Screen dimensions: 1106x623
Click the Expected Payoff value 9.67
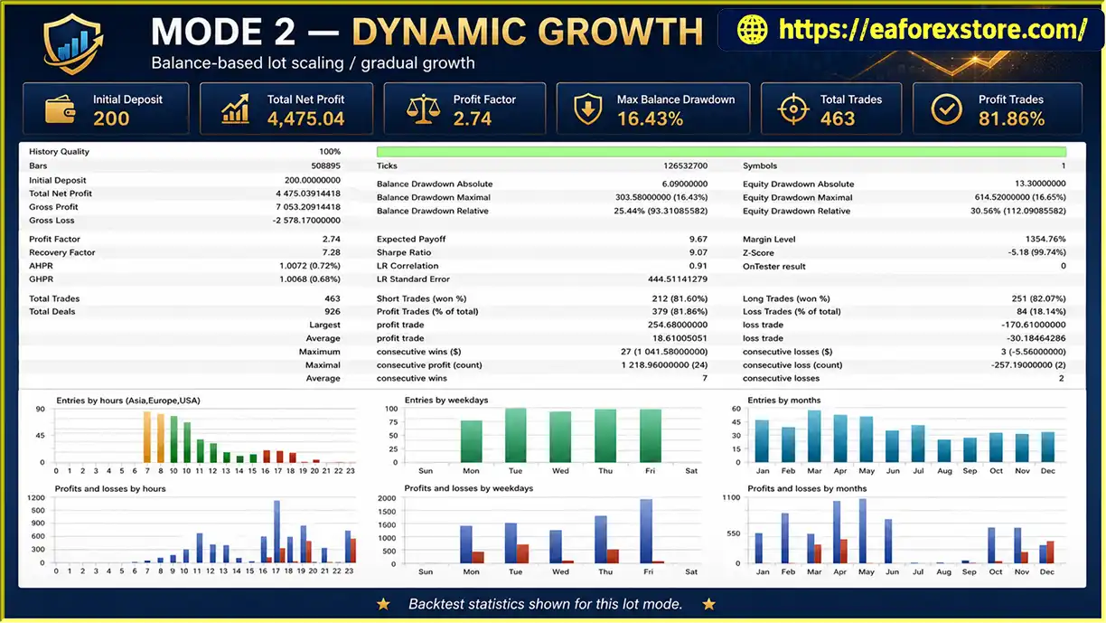[698, 240]
